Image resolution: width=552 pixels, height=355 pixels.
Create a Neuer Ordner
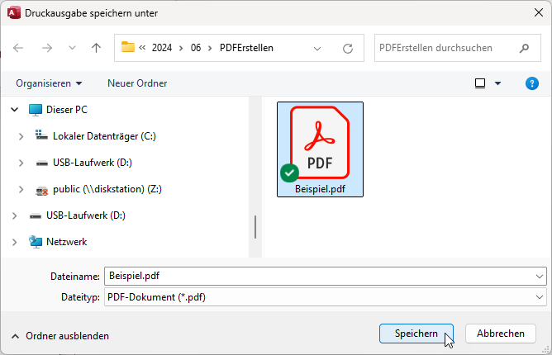[x=137, y=83]
